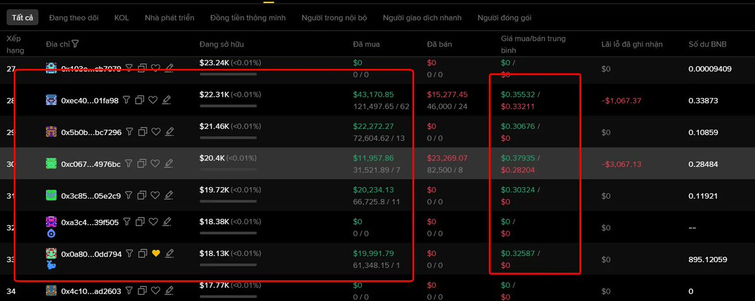This screenshot has width=755, height=301.
Task: Open address link 0x3c85...05e2c9
Action: [x=90, y=195]
